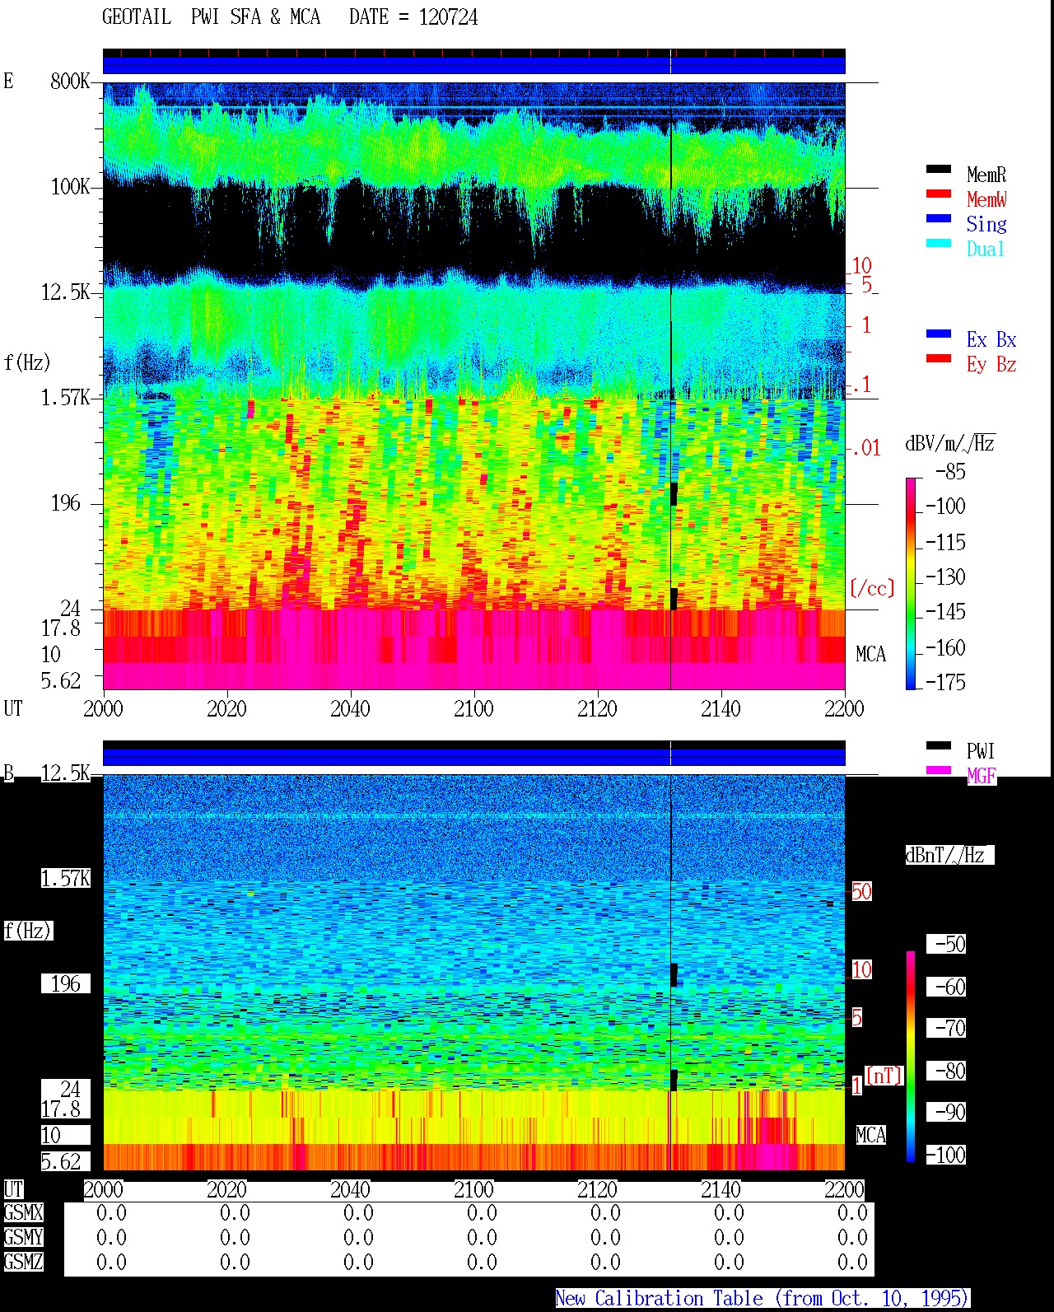Click the -100 magnetic scale value

945,1155
